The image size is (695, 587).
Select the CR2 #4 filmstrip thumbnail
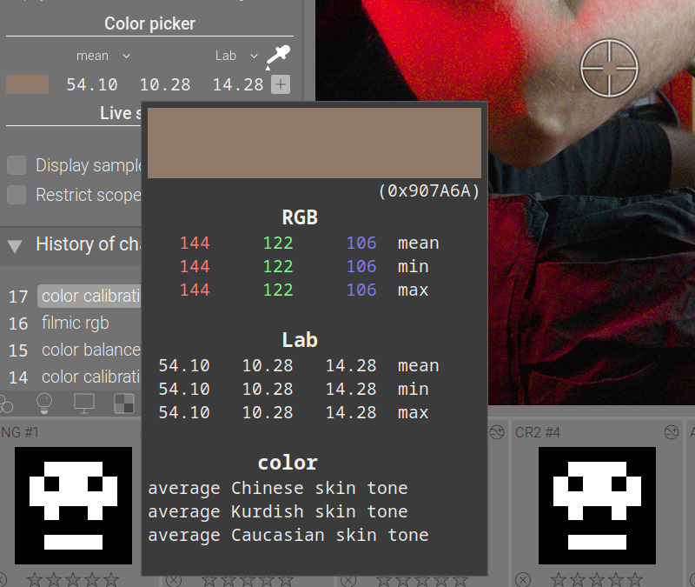point(597,505)
